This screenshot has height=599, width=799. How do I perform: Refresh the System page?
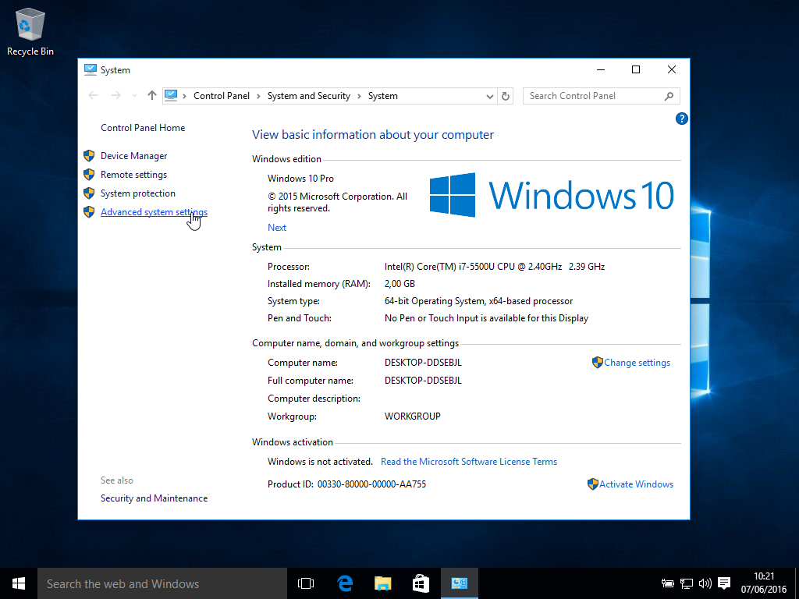click(x=505, y=96)
